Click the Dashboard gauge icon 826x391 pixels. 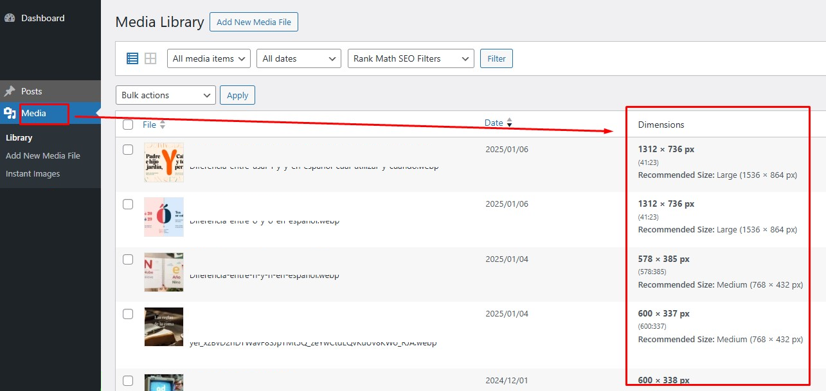tap(10, 18)
